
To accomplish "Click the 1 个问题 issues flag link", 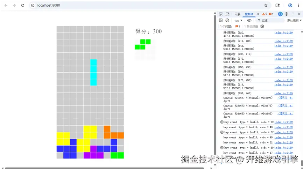I will [230, 27].
